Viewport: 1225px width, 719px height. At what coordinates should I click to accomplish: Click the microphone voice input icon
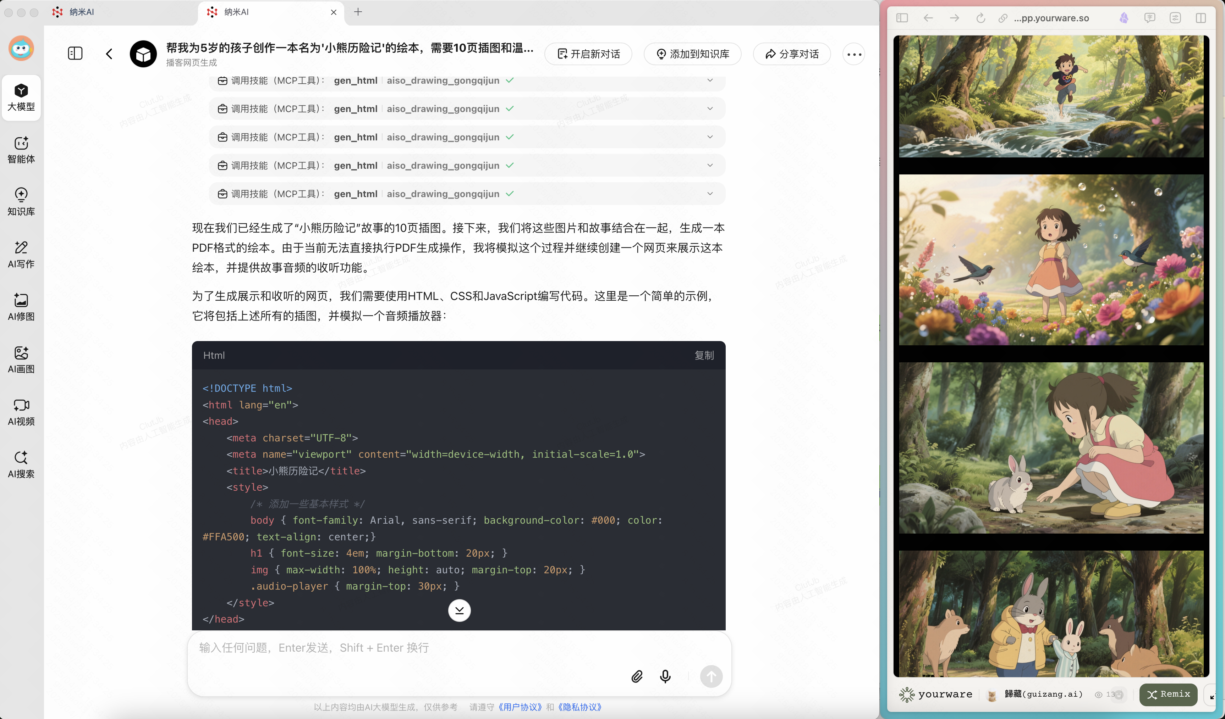[x=665, y=676]
